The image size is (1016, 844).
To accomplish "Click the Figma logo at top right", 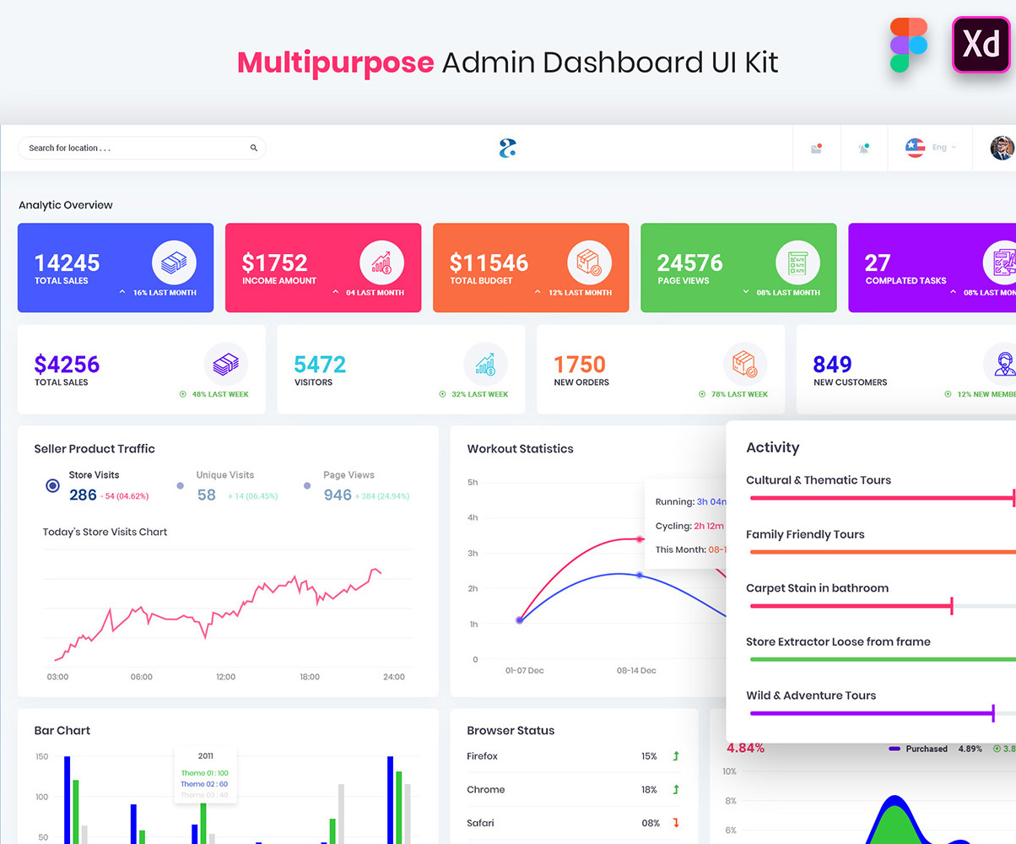I will [908, 44].
